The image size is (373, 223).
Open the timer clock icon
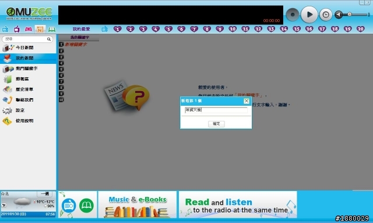(x=326, y=15)
